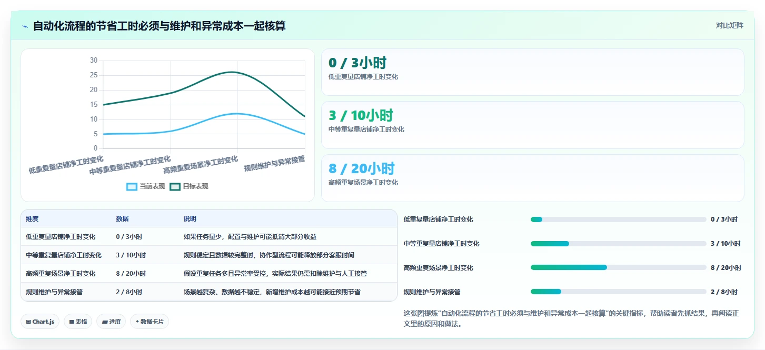
Task: Select table row cell 高频重复场景净工时变化
Action: coord(61,274)
